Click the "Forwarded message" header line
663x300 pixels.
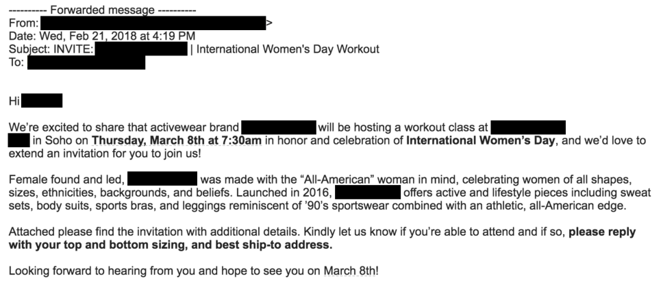[x=102, y=10]
